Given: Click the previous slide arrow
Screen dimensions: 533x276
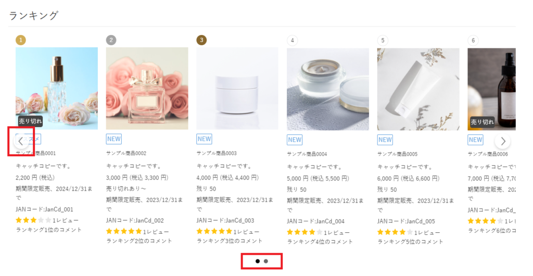Looking at the screenshot, I should click(x=21, y=141).
